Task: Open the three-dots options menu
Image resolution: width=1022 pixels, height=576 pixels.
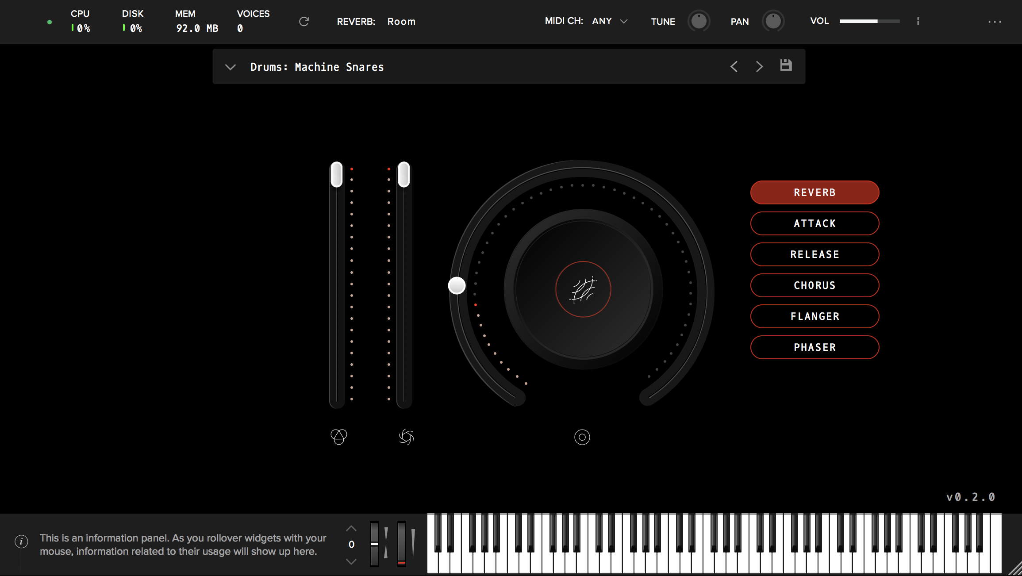Action: 995,22
